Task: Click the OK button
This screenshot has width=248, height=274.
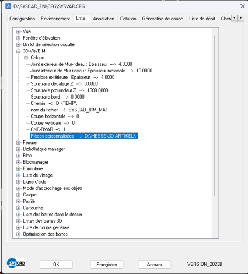Action: [x=56, y=265]
